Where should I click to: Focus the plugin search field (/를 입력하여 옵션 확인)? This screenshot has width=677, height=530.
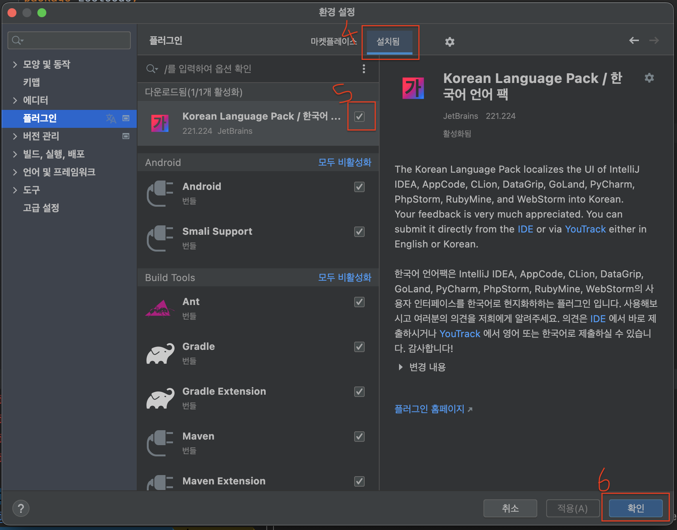(250, 69)
